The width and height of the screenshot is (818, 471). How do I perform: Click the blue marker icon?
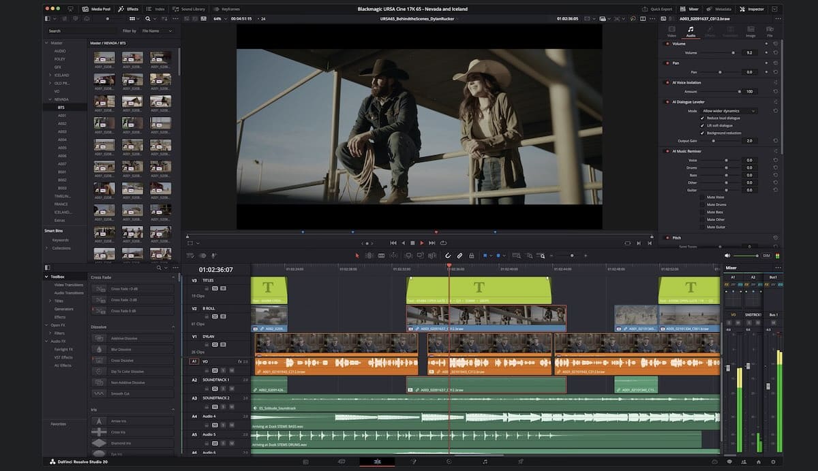click(498, 256)
